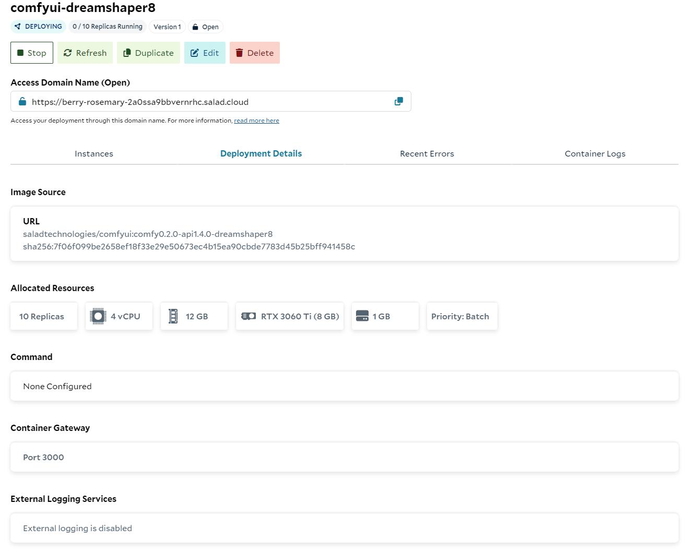Edit the deployment configuration
Screen dimensions: 698x552
click(x=205, y=53)
